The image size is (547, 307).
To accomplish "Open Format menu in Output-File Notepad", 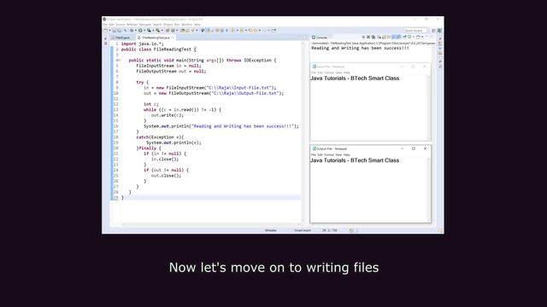I will pyautogui.click(x=328, y=154).
